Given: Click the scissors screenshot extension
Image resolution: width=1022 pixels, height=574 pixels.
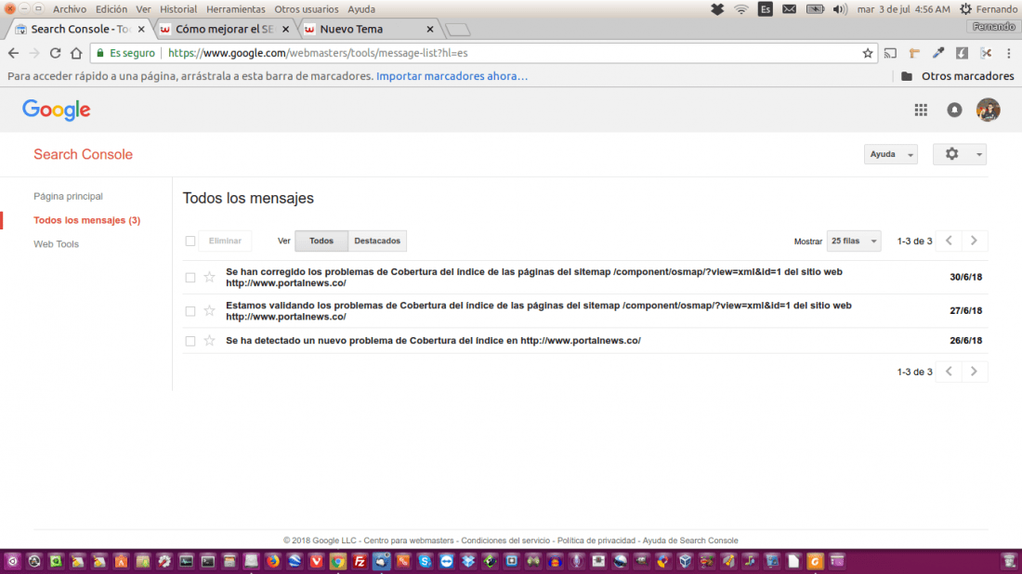Looking at the screenshot, I should click(986, 54).
